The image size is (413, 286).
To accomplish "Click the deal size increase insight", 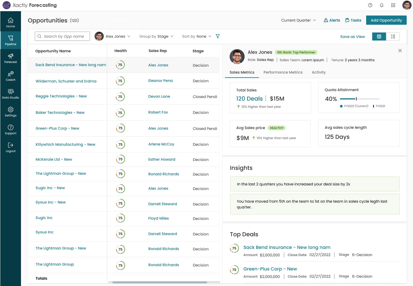I will (315, 184).
